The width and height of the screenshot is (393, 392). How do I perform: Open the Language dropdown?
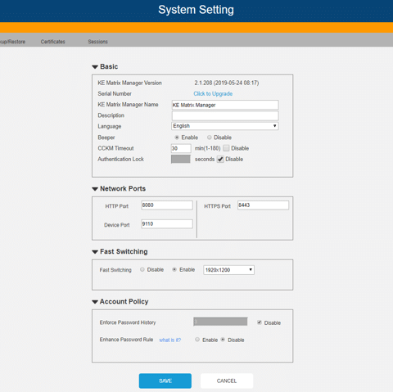(x=225, y=126)
